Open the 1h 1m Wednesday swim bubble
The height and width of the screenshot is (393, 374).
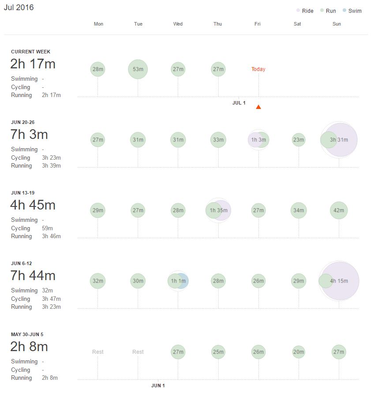(x=178, y=281)
